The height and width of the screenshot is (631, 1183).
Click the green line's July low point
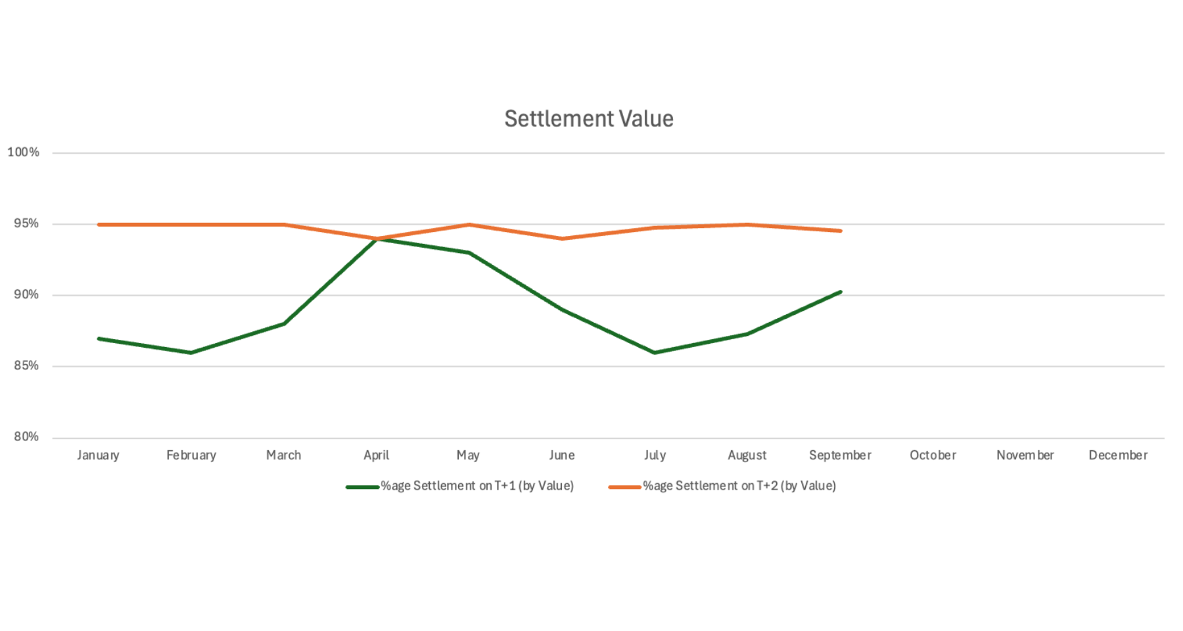point(655,352)
